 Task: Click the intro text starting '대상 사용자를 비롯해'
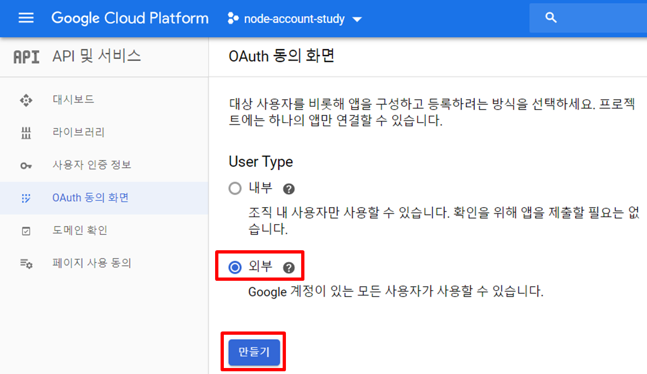coord(432,112)
